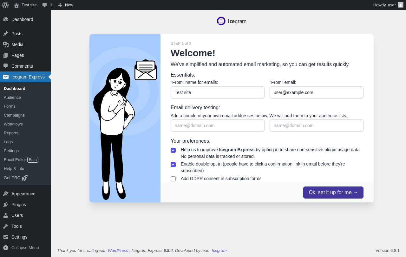Click the first test email address field

218,125
